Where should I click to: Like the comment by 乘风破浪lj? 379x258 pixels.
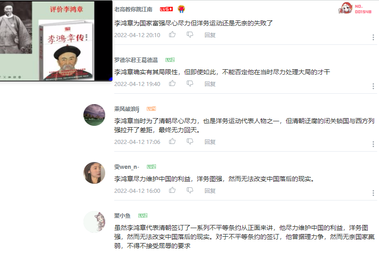click(x=172, y=141)
